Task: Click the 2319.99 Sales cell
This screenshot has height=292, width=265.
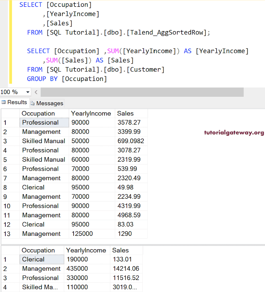Action: [131, 160]
